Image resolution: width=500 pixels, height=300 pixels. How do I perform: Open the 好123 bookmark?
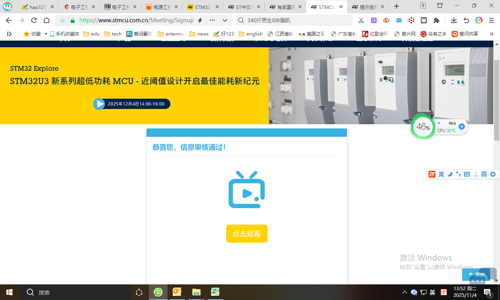coord(224,34)
